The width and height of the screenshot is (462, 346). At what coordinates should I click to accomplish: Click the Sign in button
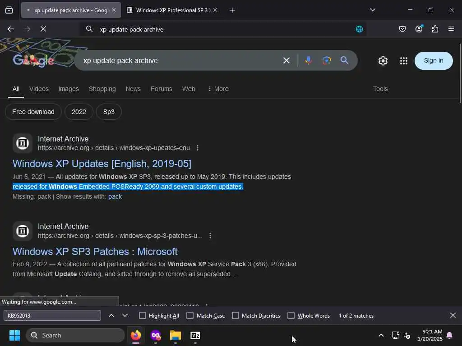(434, 61)
